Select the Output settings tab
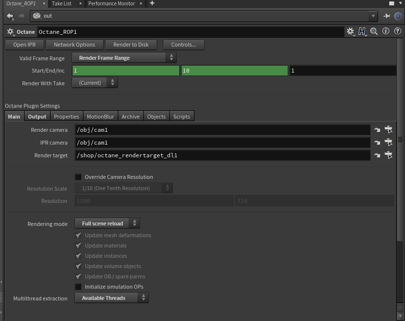The image size is (405, 321). click(37, 117)
